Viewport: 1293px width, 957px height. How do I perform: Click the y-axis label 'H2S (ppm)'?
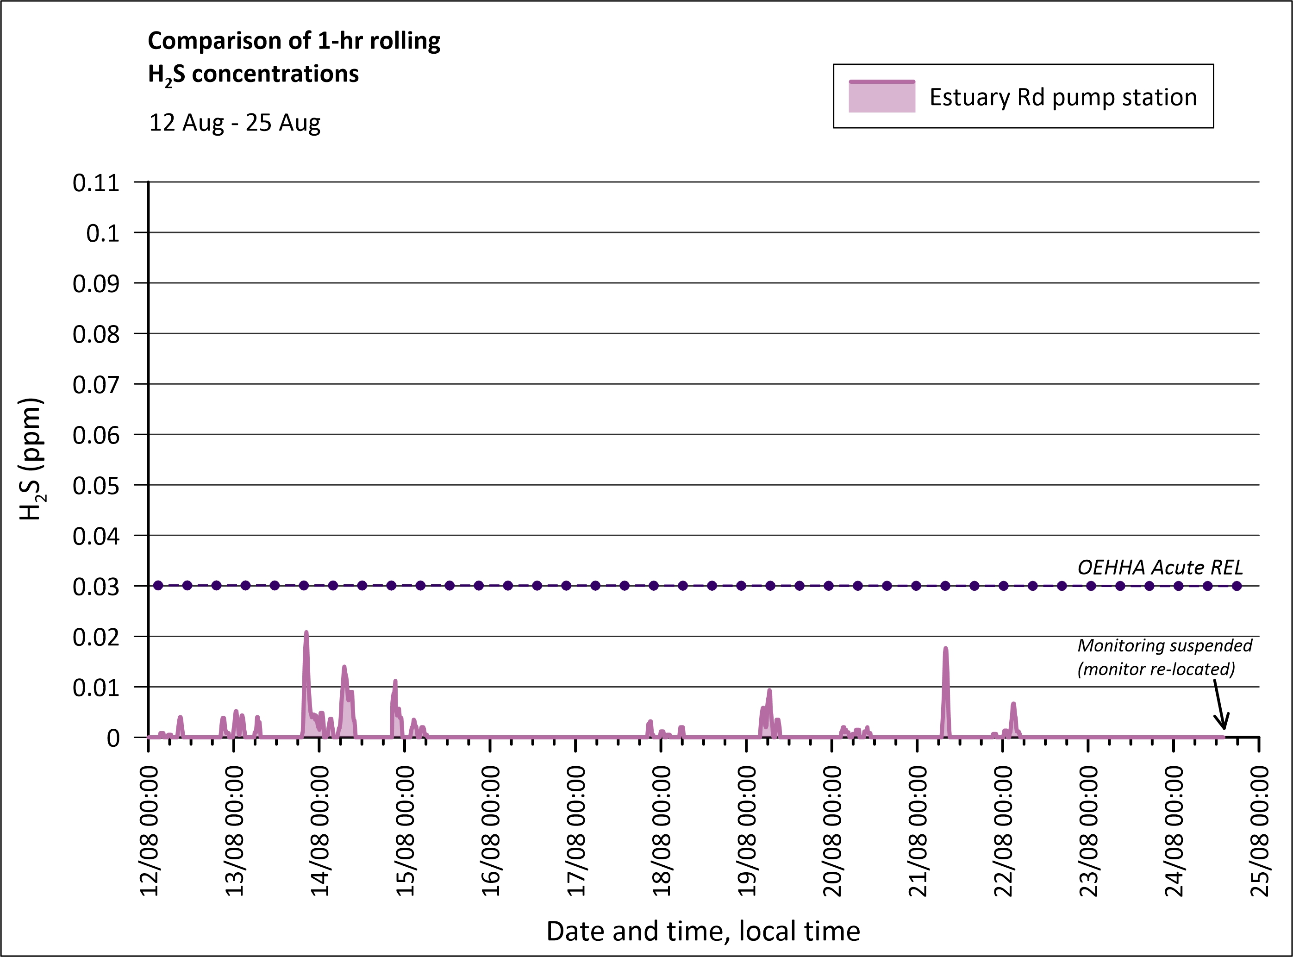coord(31,459)
